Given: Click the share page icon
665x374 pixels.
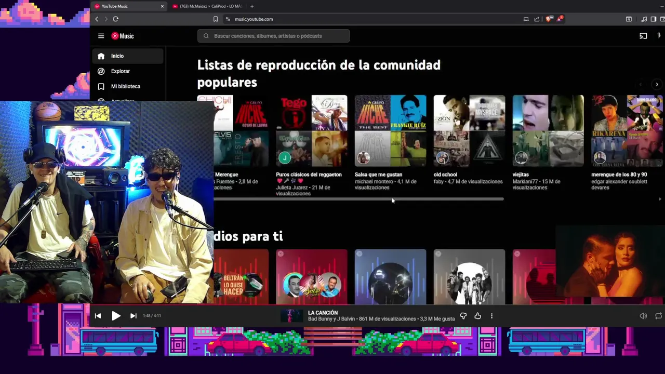Looking at the screenshot, I should [x=537, y=19].
